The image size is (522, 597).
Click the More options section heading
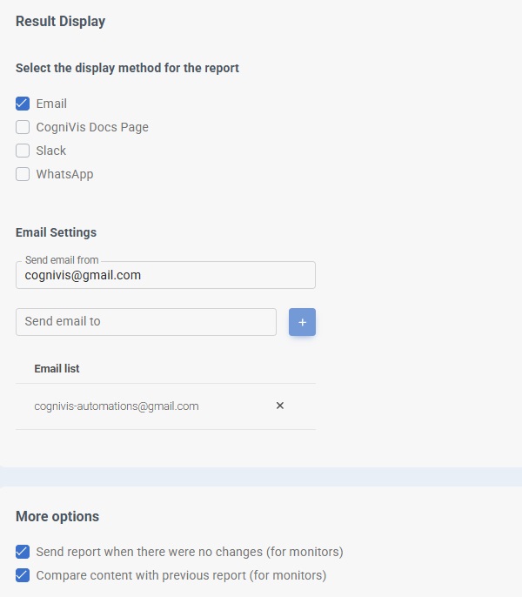(57, 516)
